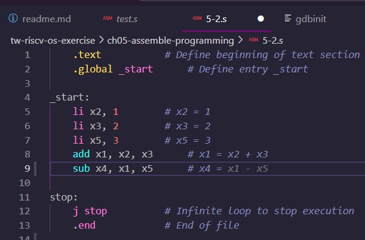Screen dimensions: 365x240
Task: Open the test.s editor tab
Action: (127, 19)
